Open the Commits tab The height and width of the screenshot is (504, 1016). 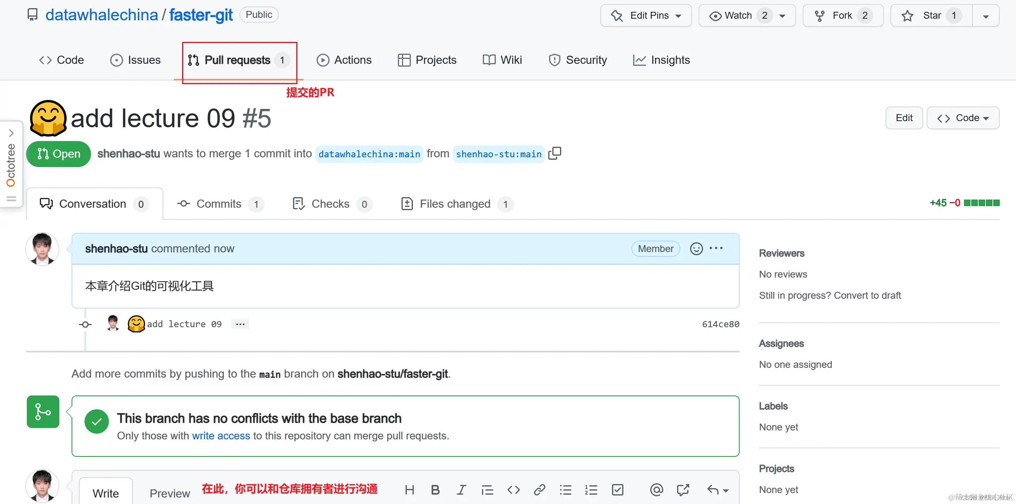(219, 204)
